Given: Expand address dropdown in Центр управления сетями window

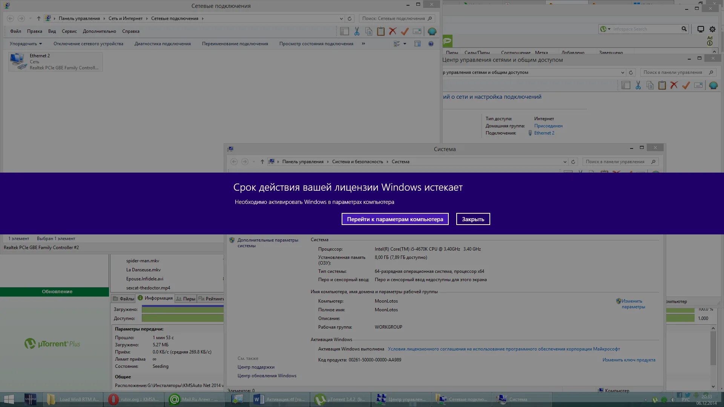Looking at the screenshot, I should [623, 72].
